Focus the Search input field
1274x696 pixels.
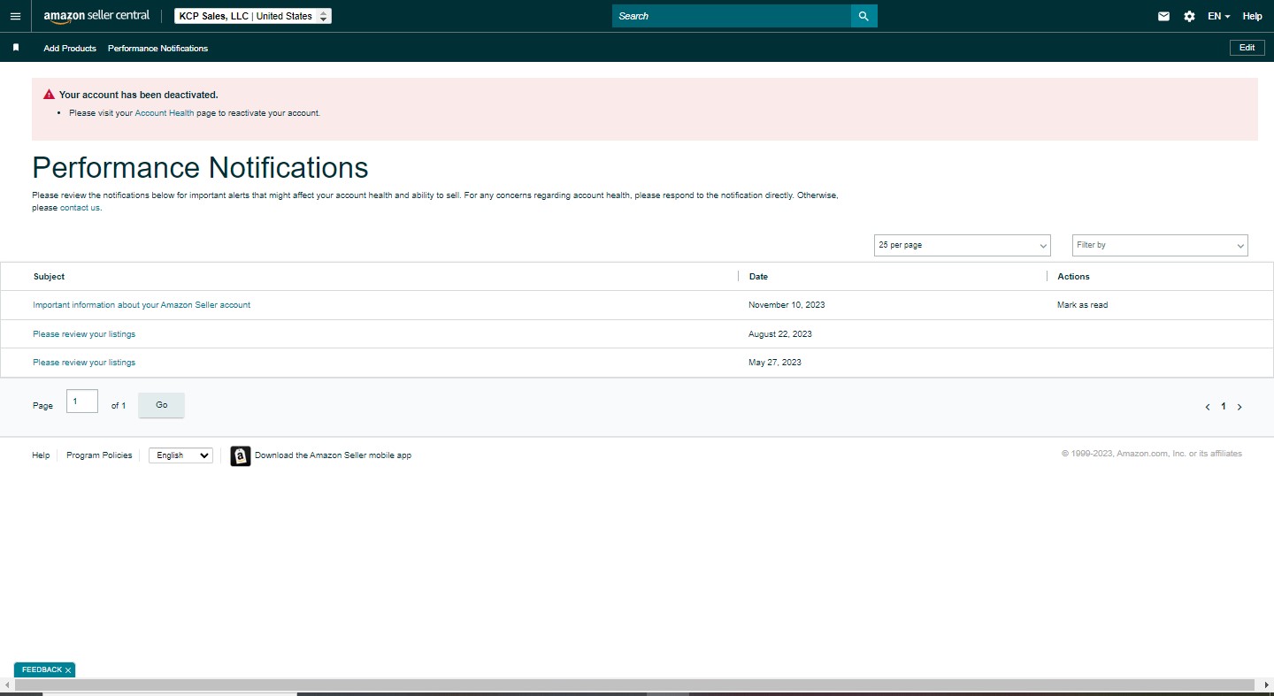coord(732,16)
